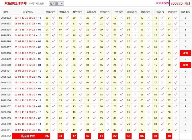Click red kill number 22 in the bottom row
The height and width of the screenshot is (140, 192).
[x=115, y=136]
